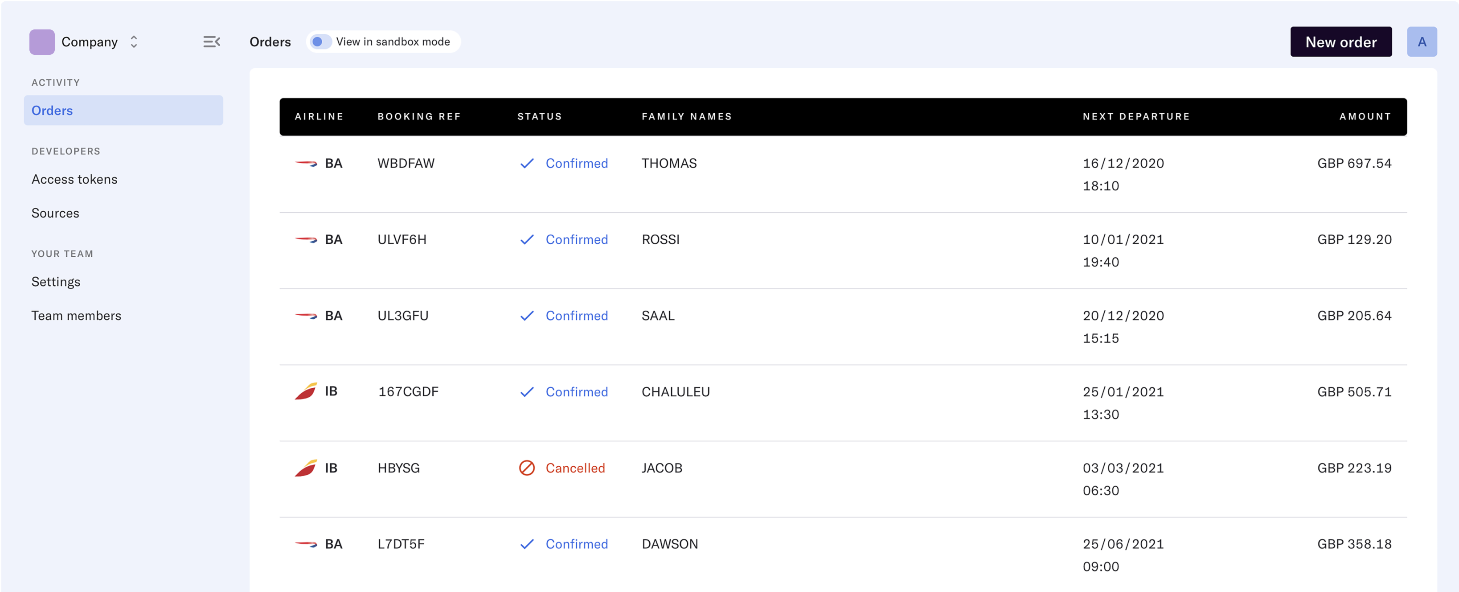Click the Confirmed status in THOMAS row
Viewport: 1459px width, 592px height.
click(x=577, y=163)
